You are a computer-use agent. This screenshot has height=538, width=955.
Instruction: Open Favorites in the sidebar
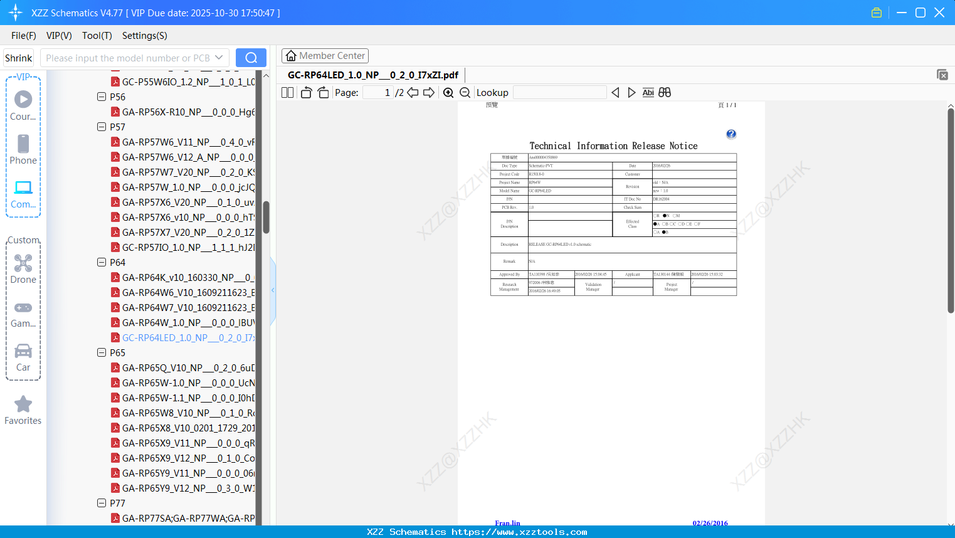coord(23,410)
